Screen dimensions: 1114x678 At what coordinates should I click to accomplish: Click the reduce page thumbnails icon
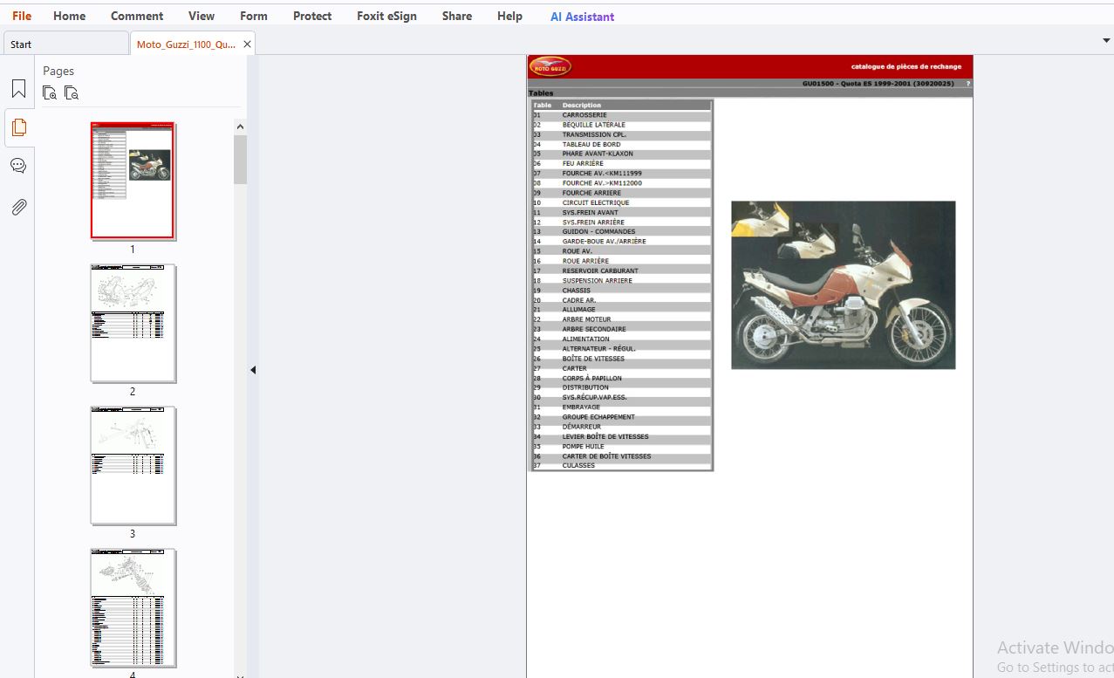(72, 92)
